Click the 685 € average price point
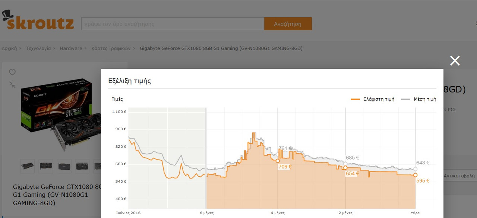This screenshot has height=218, width=477. pos(345,163)
